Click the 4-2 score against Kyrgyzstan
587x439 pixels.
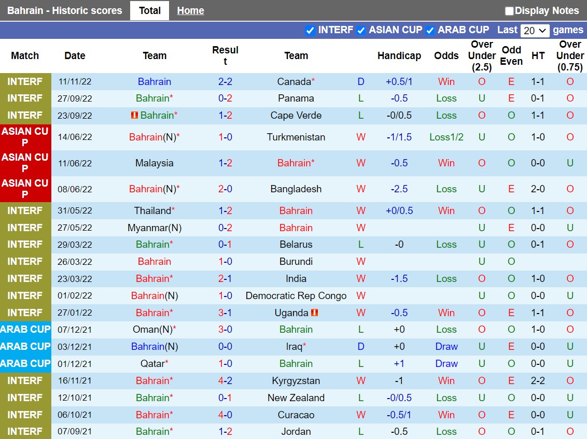[x=225, y=381]
